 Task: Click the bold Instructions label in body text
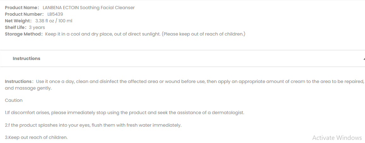[19, 82]
